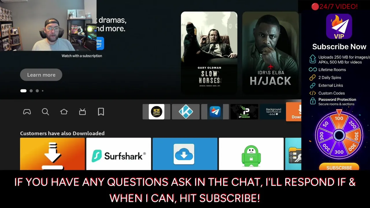Image resolution: width=370 pixels, height=208 pixels.
Task: Click the Custom Codes text
Action: pos(332,93)
